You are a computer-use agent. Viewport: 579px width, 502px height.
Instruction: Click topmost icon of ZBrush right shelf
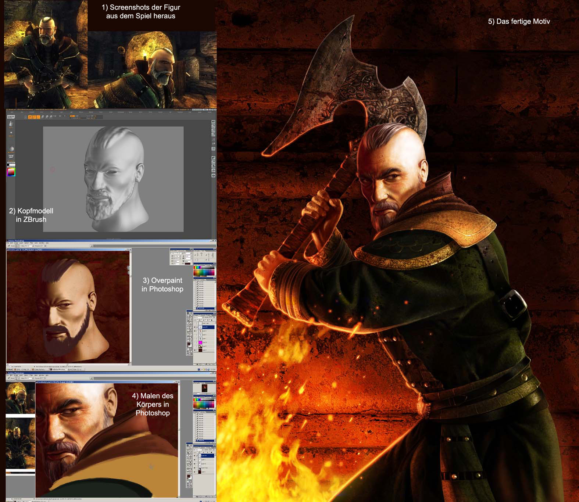coord(213,122)
